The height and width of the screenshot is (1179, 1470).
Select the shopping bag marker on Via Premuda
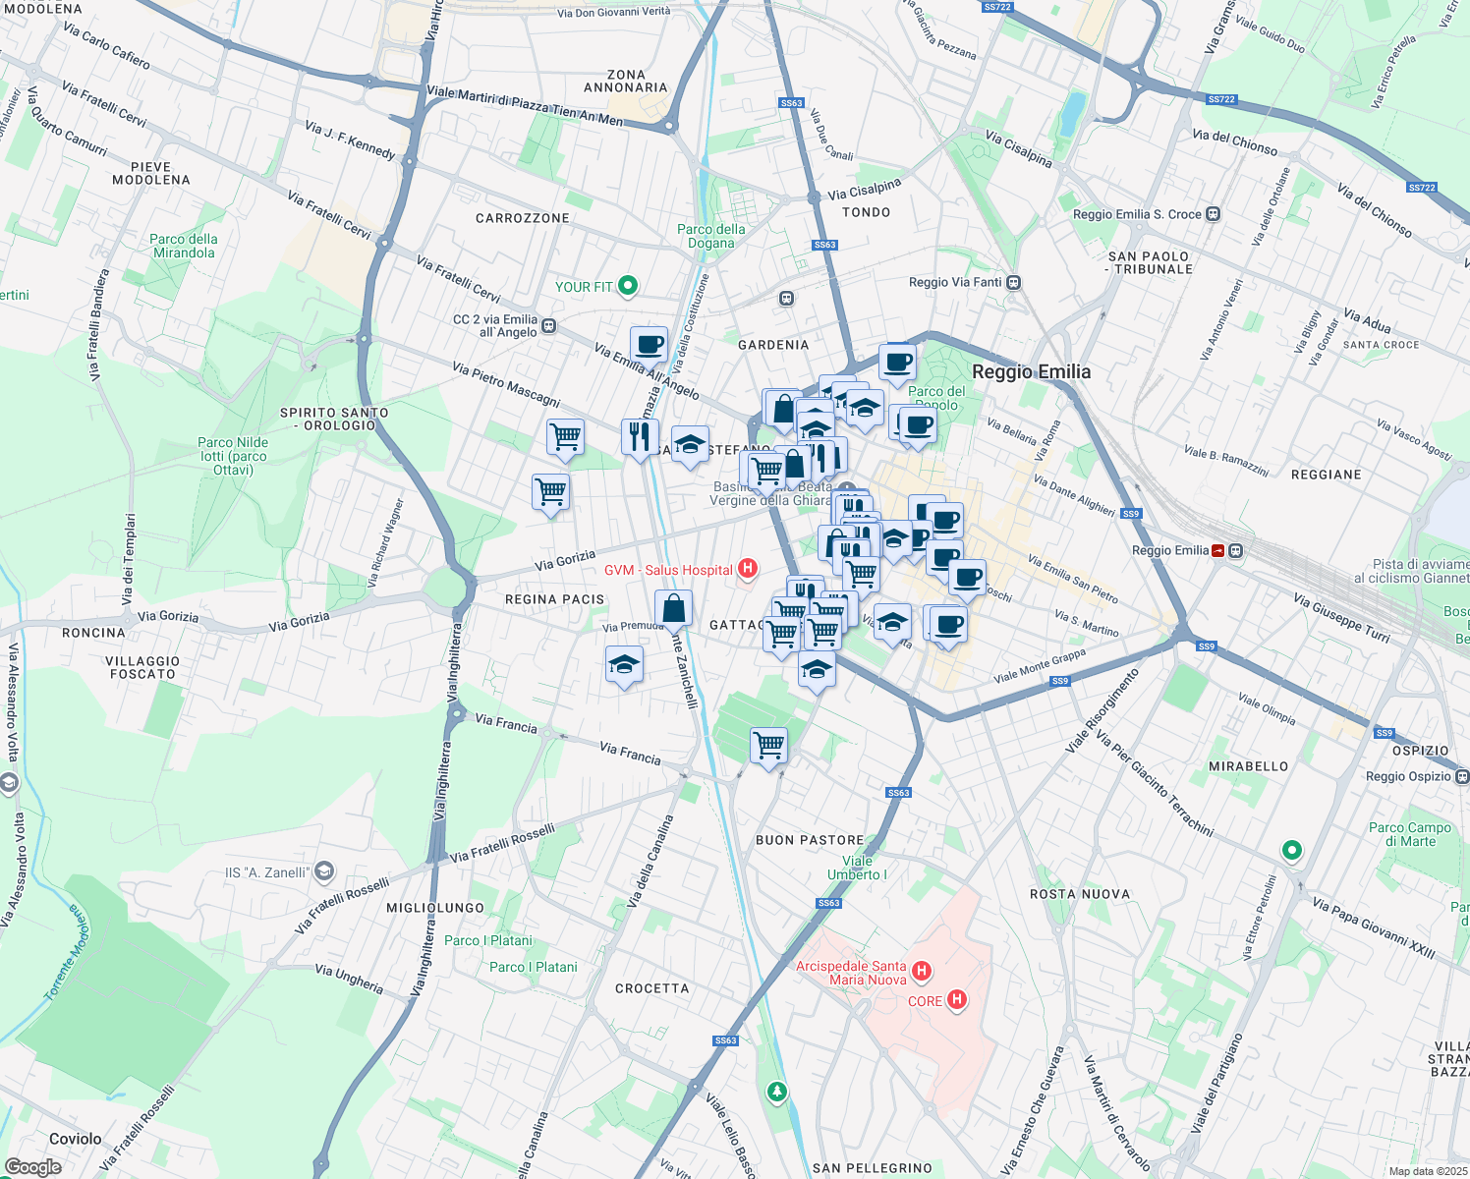click(x=674, y=608)
